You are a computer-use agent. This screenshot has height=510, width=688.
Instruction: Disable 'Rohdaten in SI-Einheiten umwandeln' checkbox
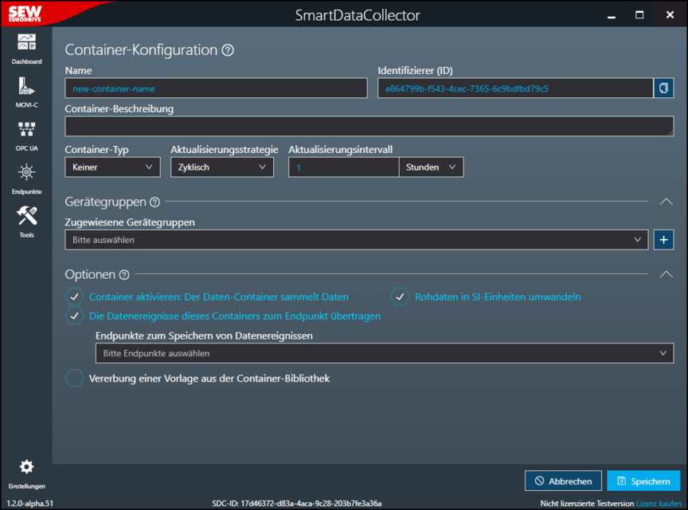(x=400, y=296)
